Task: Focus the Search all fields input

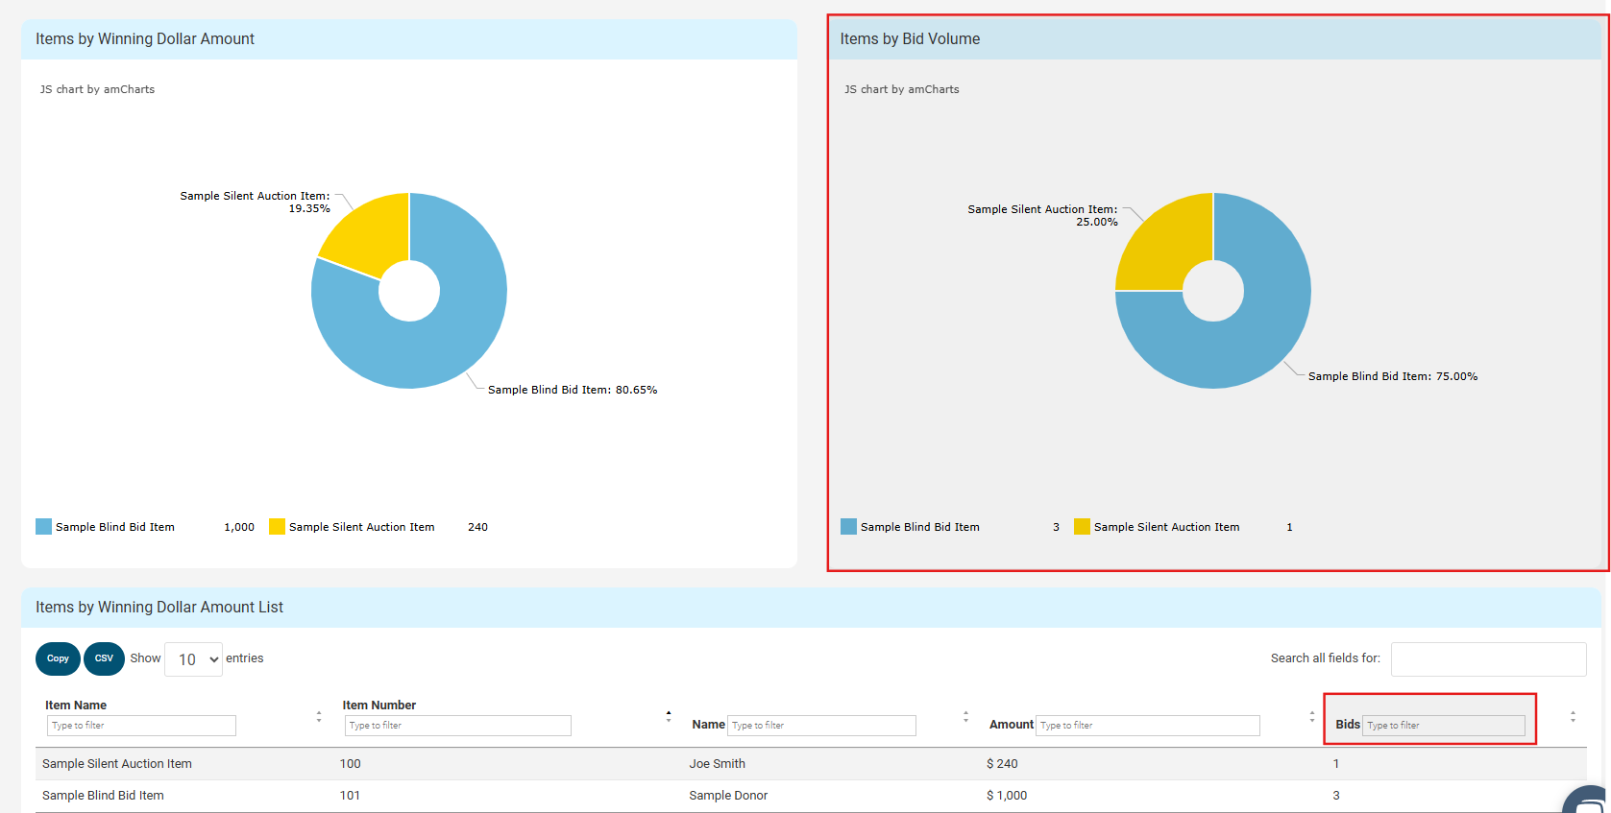Action: click(1488, 659)
